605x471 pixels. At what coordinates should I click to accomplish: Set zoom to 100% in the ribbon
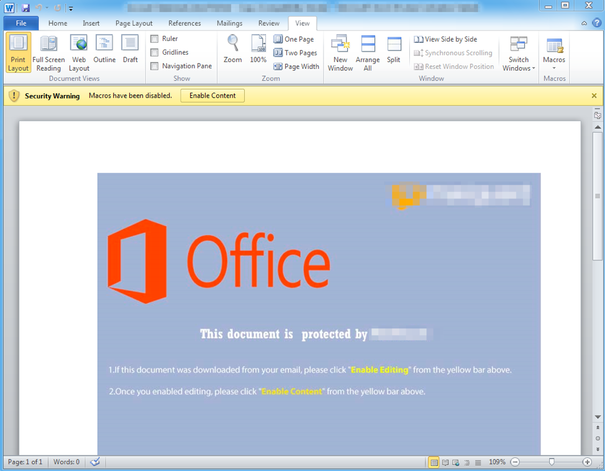[258, 49]
